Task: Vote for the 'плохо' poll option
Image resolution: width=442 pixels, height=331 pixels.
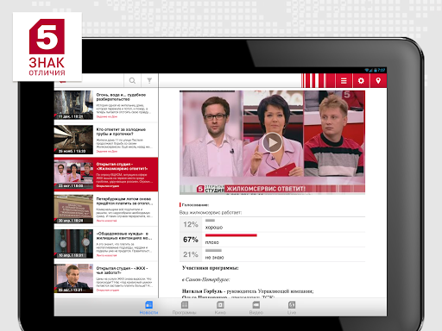Action: [272, 240]
